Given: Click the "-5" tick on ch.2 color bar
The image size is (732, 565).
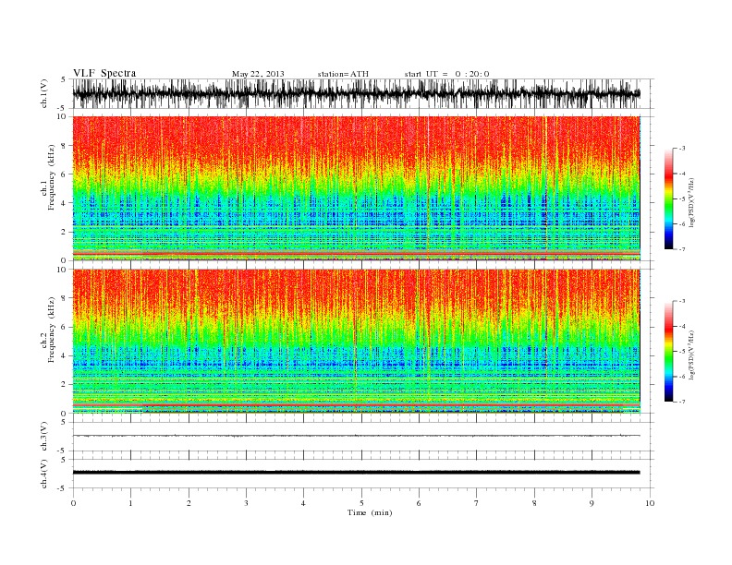Looking at the screenshot, I should tap(681, 352).
